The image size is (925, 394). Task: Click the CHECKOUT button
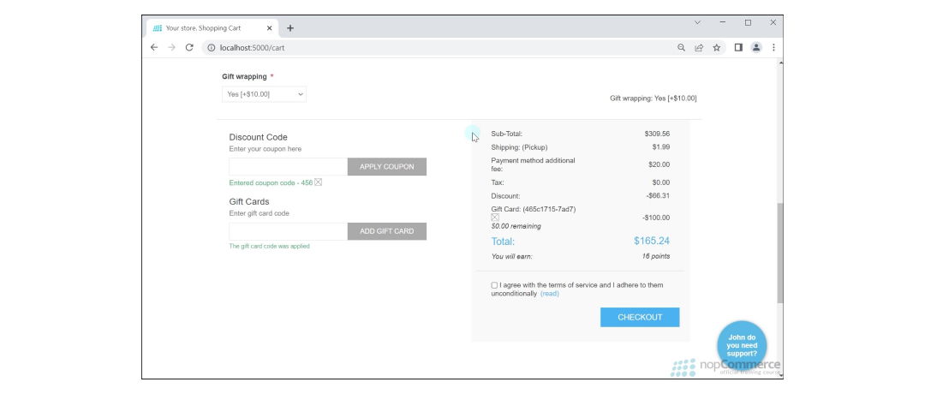click(640, 317)
